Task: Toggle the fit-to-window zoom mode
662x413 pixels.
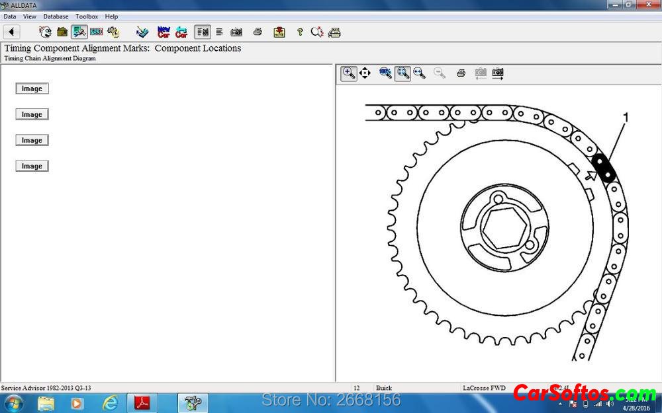Action: [x=402, y=73]
